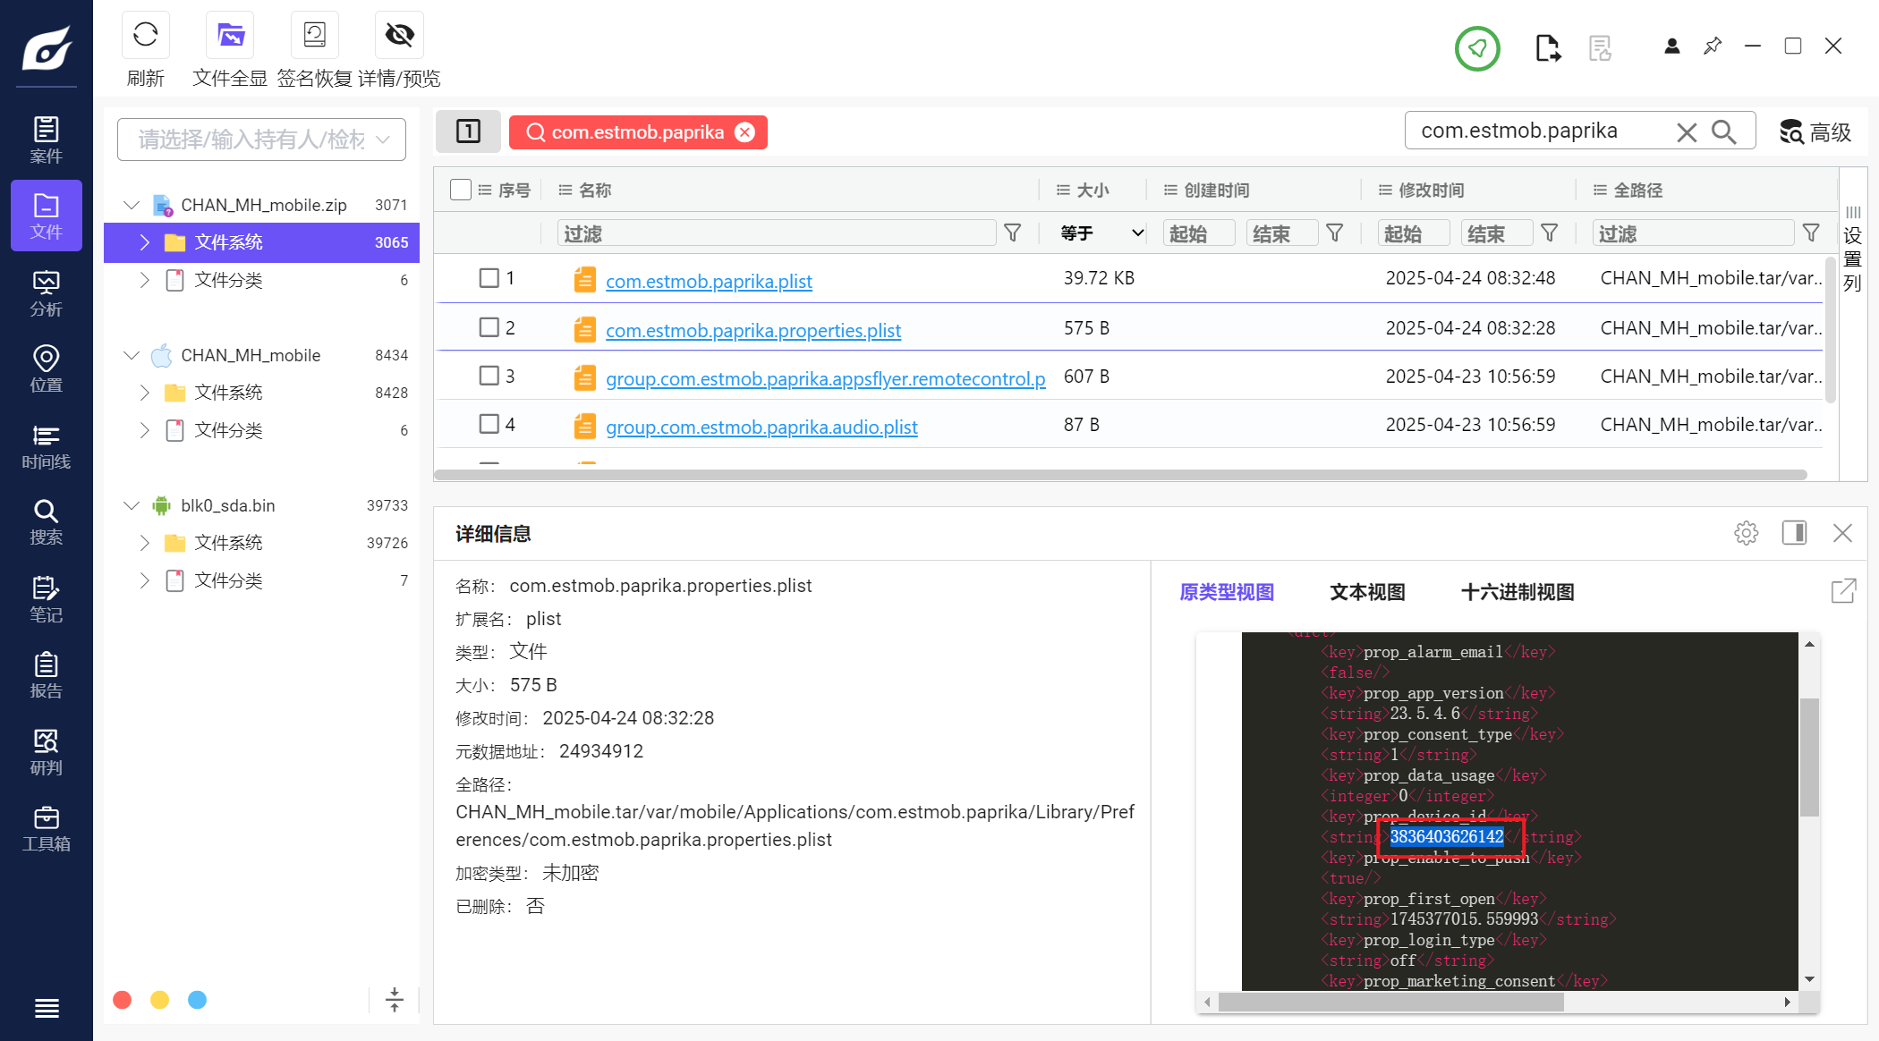This screenshot has width=1879, height=1041.
Task: Click the detail panel settings gear
Action: (1746, 534)
